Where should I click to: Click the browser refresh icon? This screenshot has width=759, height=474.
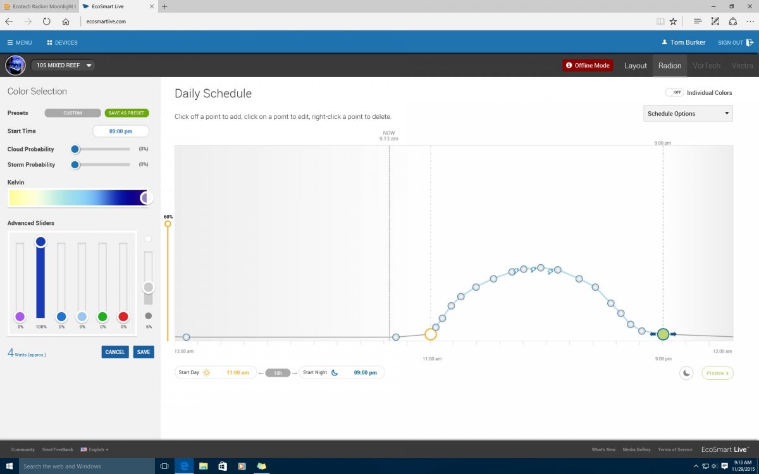[46, 21]
